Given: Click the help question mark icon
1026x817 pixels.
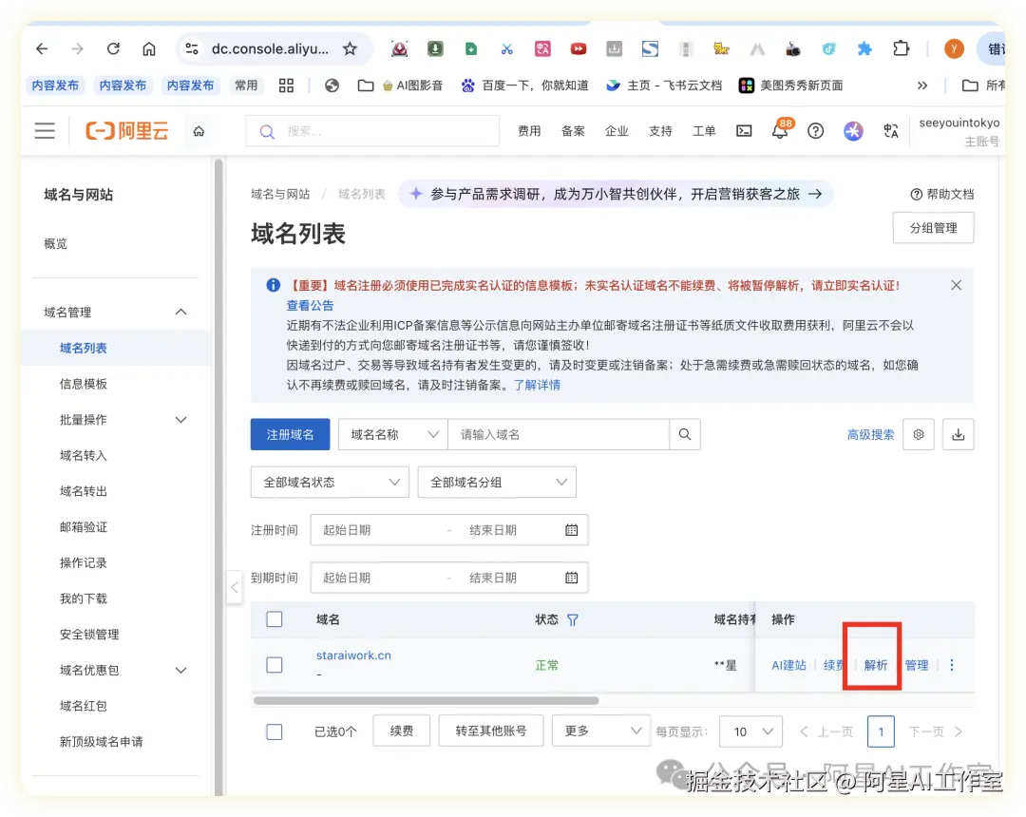Looking at the screenshot, I should 815,131.
